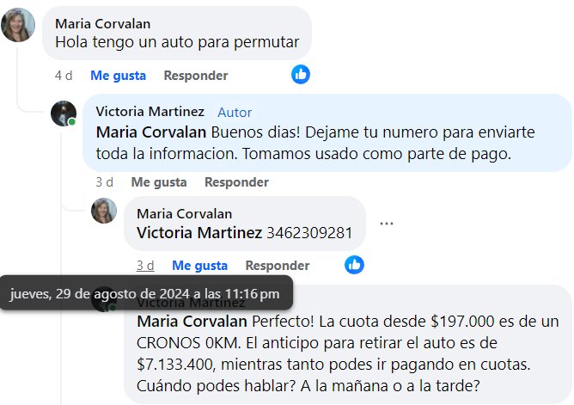Click Me gusta under the 3462309281 comment
The width and height of the screenshot is (574, 405).
tap(199, 266)
